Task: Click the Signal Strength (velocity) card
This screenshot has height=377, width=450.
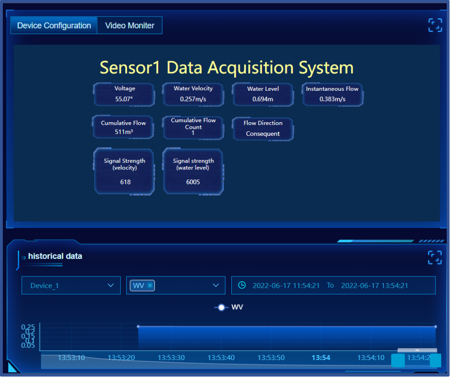Action: tap(124, 171)
